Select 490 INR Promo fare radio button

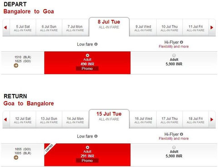point(88,55)
